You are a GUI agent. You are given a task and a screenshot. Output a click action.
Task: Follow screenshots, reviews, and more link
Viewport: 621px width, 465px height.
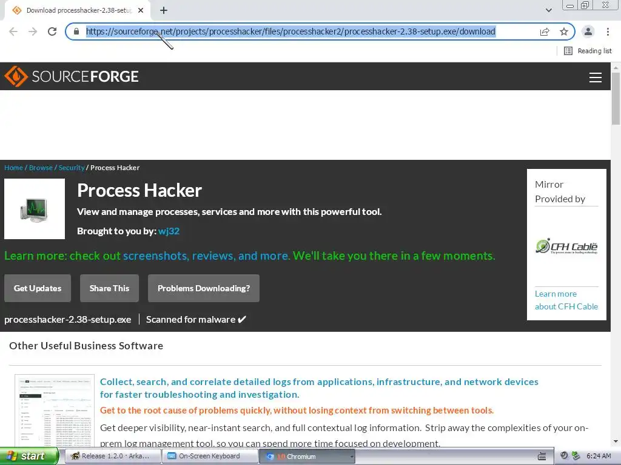(x=206, y=256)
